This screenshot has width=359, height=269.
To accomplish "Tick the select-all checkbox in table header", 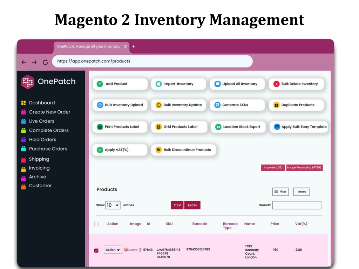I will [96, 224].
